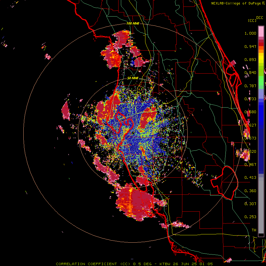Screen dimensions: 266x266
Task: Click the 0.5 DEG elevation text
Action: [x=142, y=264]
